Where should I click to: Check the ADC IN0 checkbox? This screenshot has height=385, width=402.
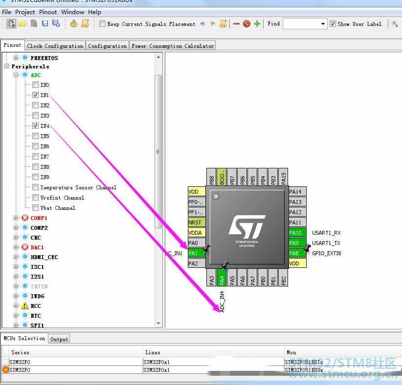[x=35, y=85]
